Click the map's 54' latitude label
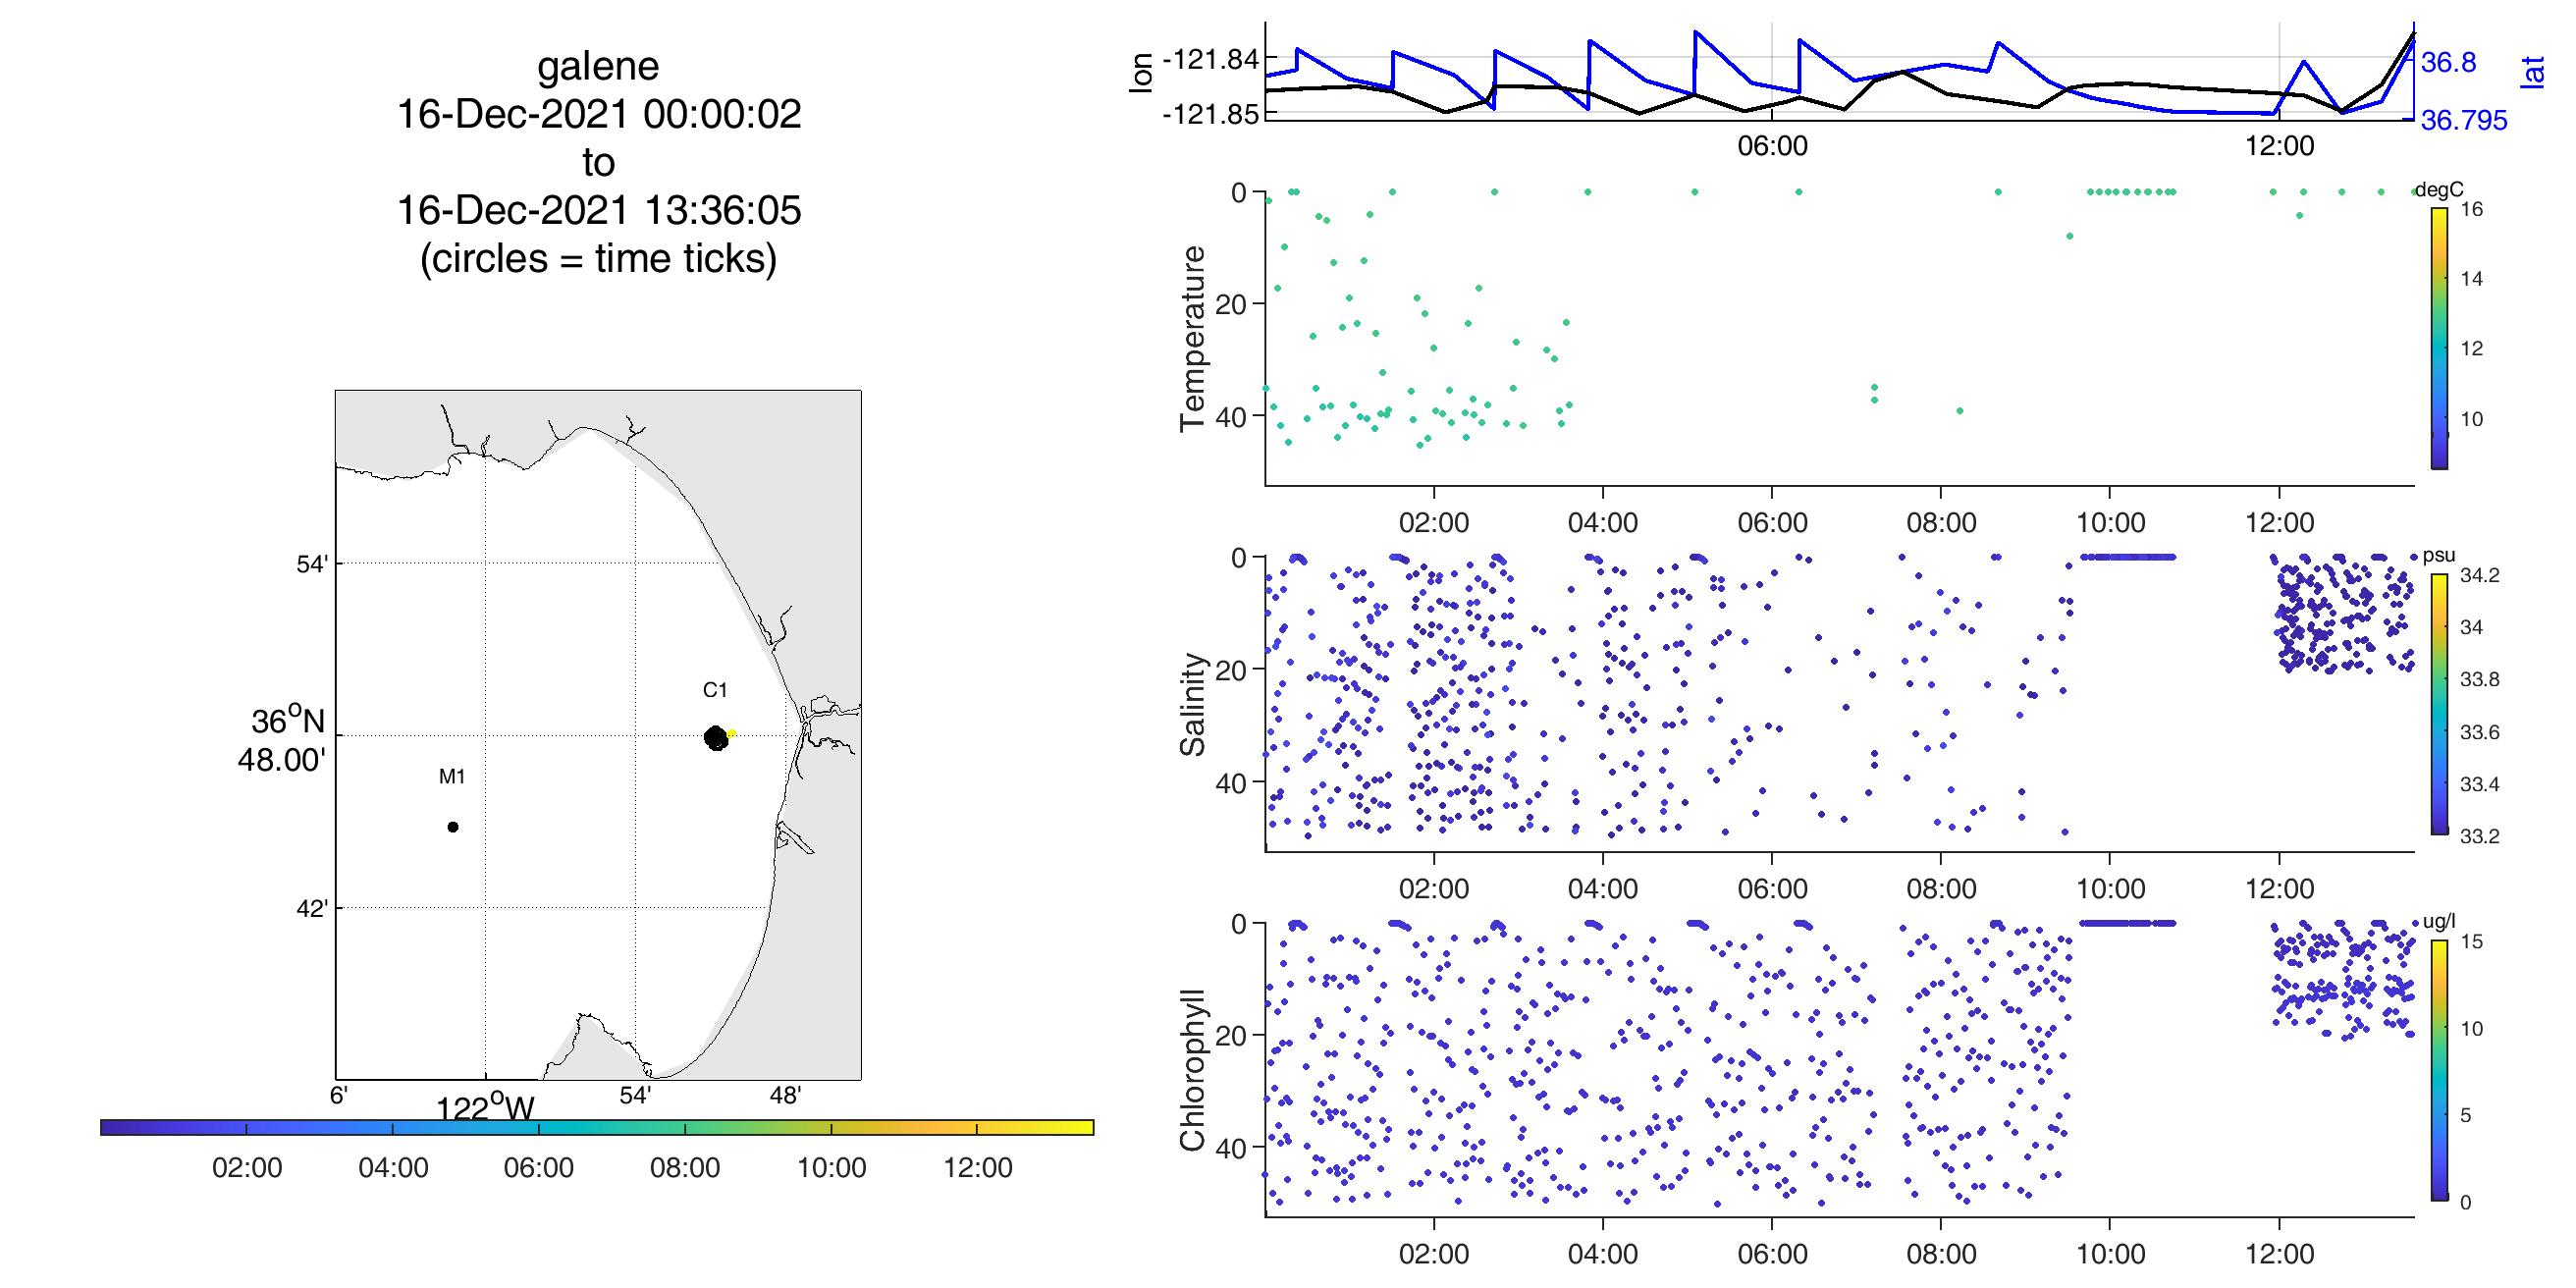This screenshot has height=1288, width=2576. click(x=312, y=564)
